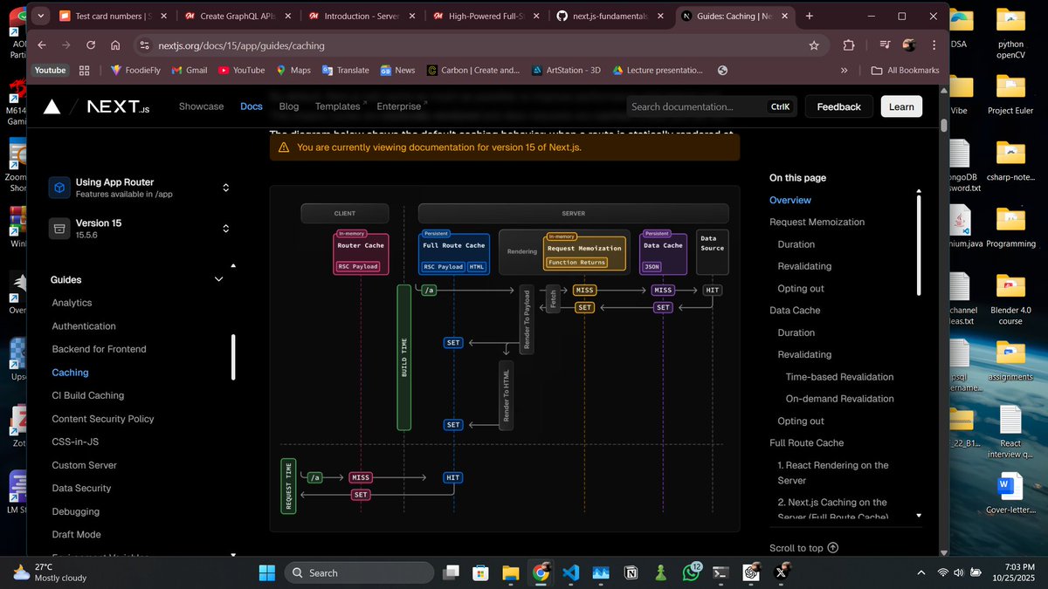Click the Scroll to top arrow icon
The width and height of the screenshot is (1048, 589).
coord(832,548)
